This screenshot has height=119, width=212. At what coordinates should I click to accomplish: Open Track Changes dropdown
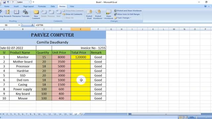[123, 18]
